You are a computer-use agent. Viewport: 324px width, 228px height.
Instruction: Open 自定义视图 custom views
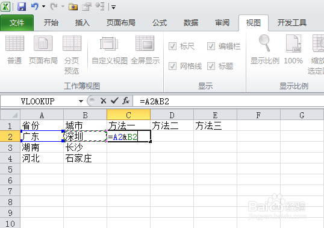pyautogui.click(x=110, y=49)
